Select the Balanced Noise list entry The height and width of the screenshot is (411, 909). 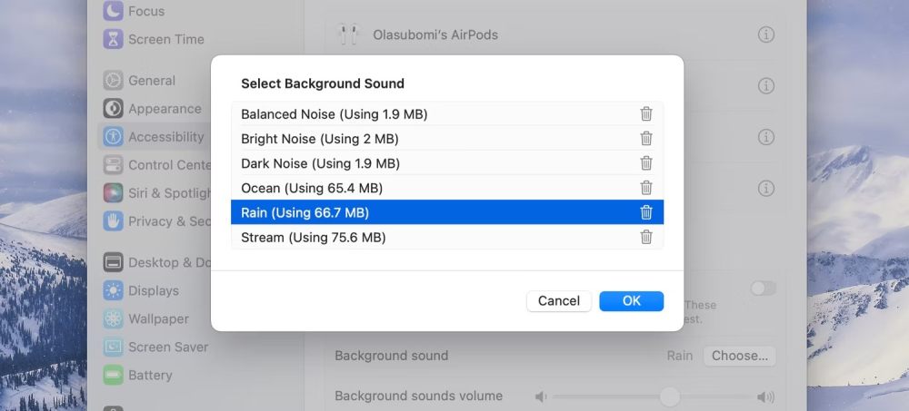[334, 115]
